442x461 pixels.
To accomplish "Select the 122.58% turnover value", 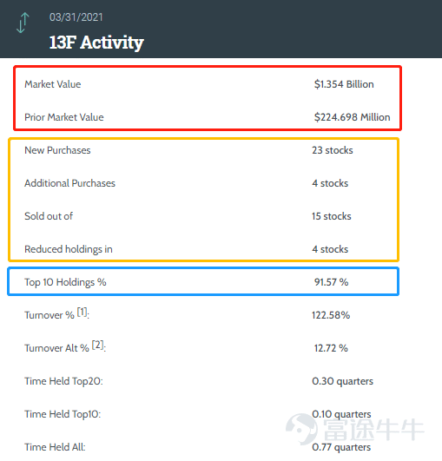I will click(331, 315).
